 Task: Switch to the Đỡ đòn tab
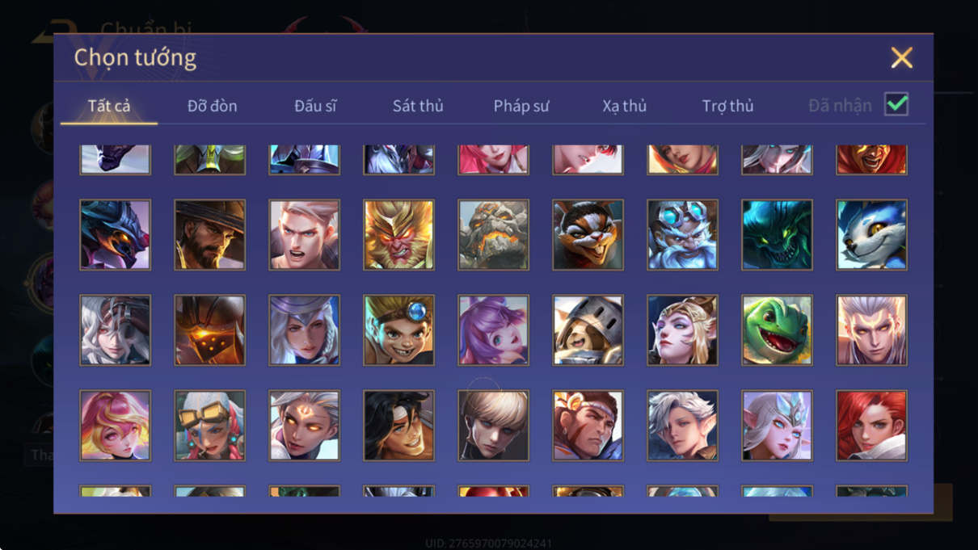212,106
